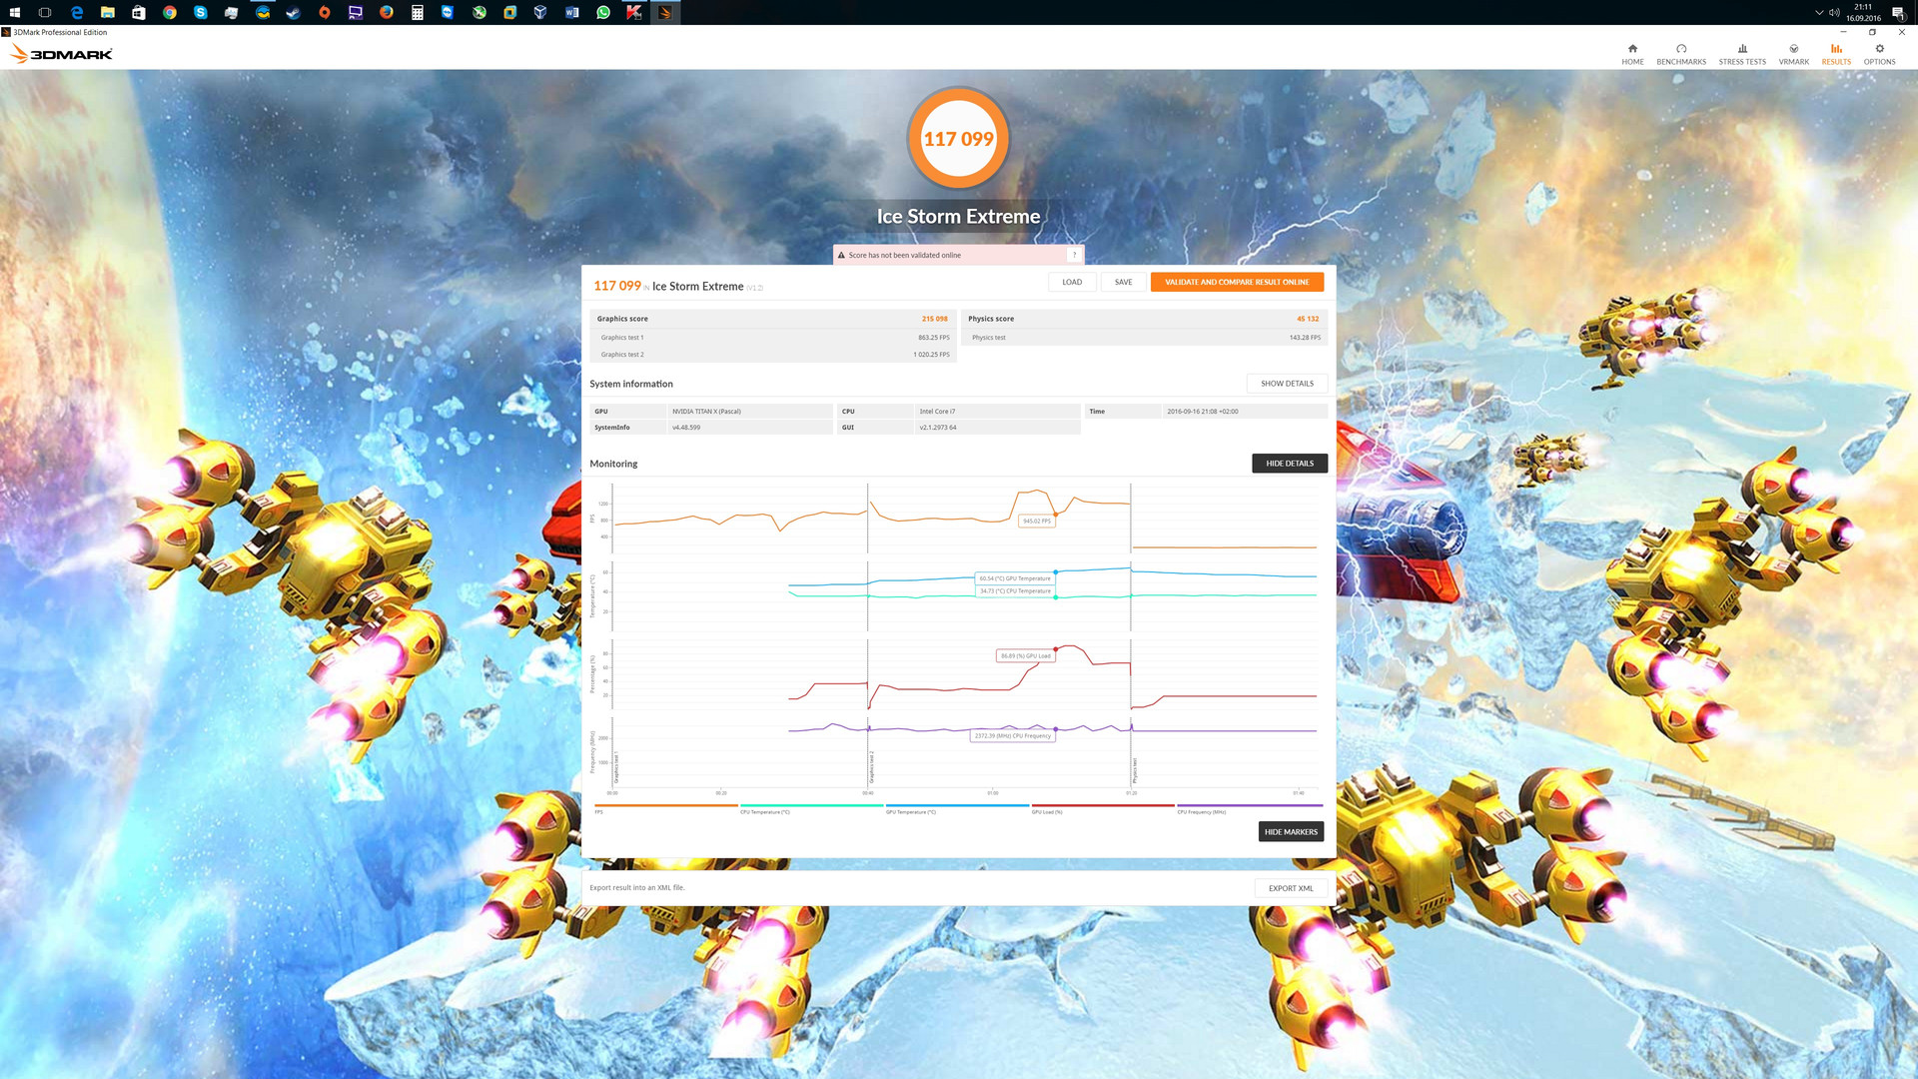Launch Microsoft Edge from taskbar
Image resolution: width=1918 pixels, height=1079 pixels.
pos(77,12)
